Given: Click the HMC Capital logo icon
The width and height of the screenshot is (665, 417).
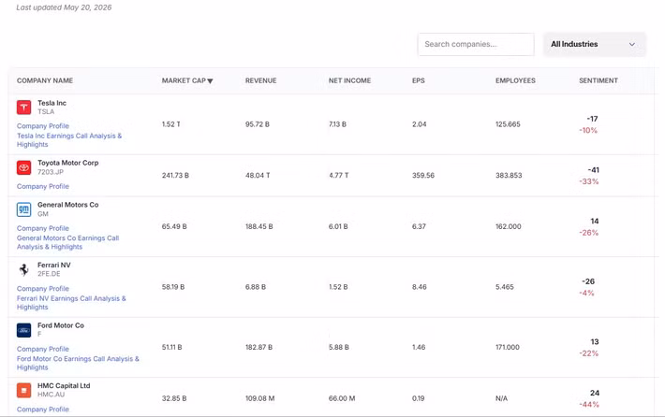Looking at the screenshot, I should [23, 390].
